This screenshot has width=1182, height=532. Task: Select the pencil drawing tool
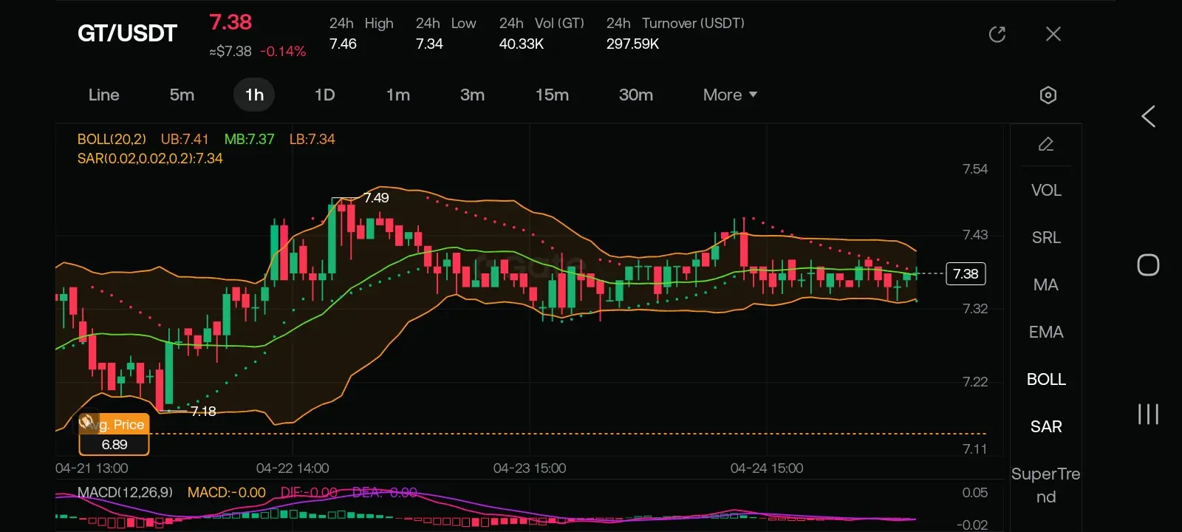(x=1046, y=144)
